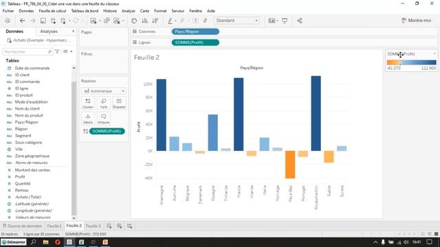
Task: Click the Rechercher field search box
Action: (27, 52)
